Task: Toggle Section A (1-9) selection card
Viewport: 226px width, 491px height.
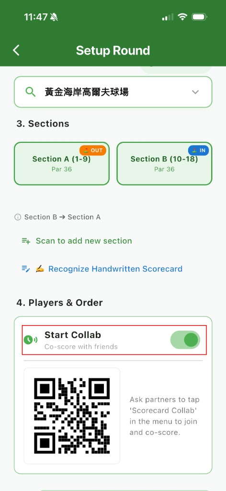Action: click(x=62, y=164)
